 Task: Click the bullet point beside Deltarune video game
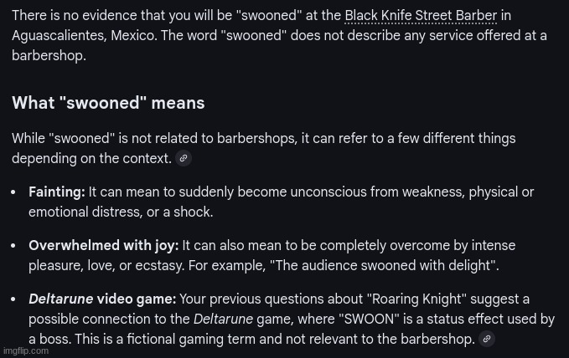pos(13,299)
